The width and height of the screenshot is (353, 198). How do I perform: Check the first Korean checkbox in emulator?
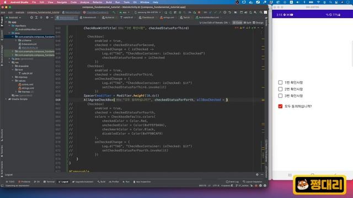coord(280,82)
